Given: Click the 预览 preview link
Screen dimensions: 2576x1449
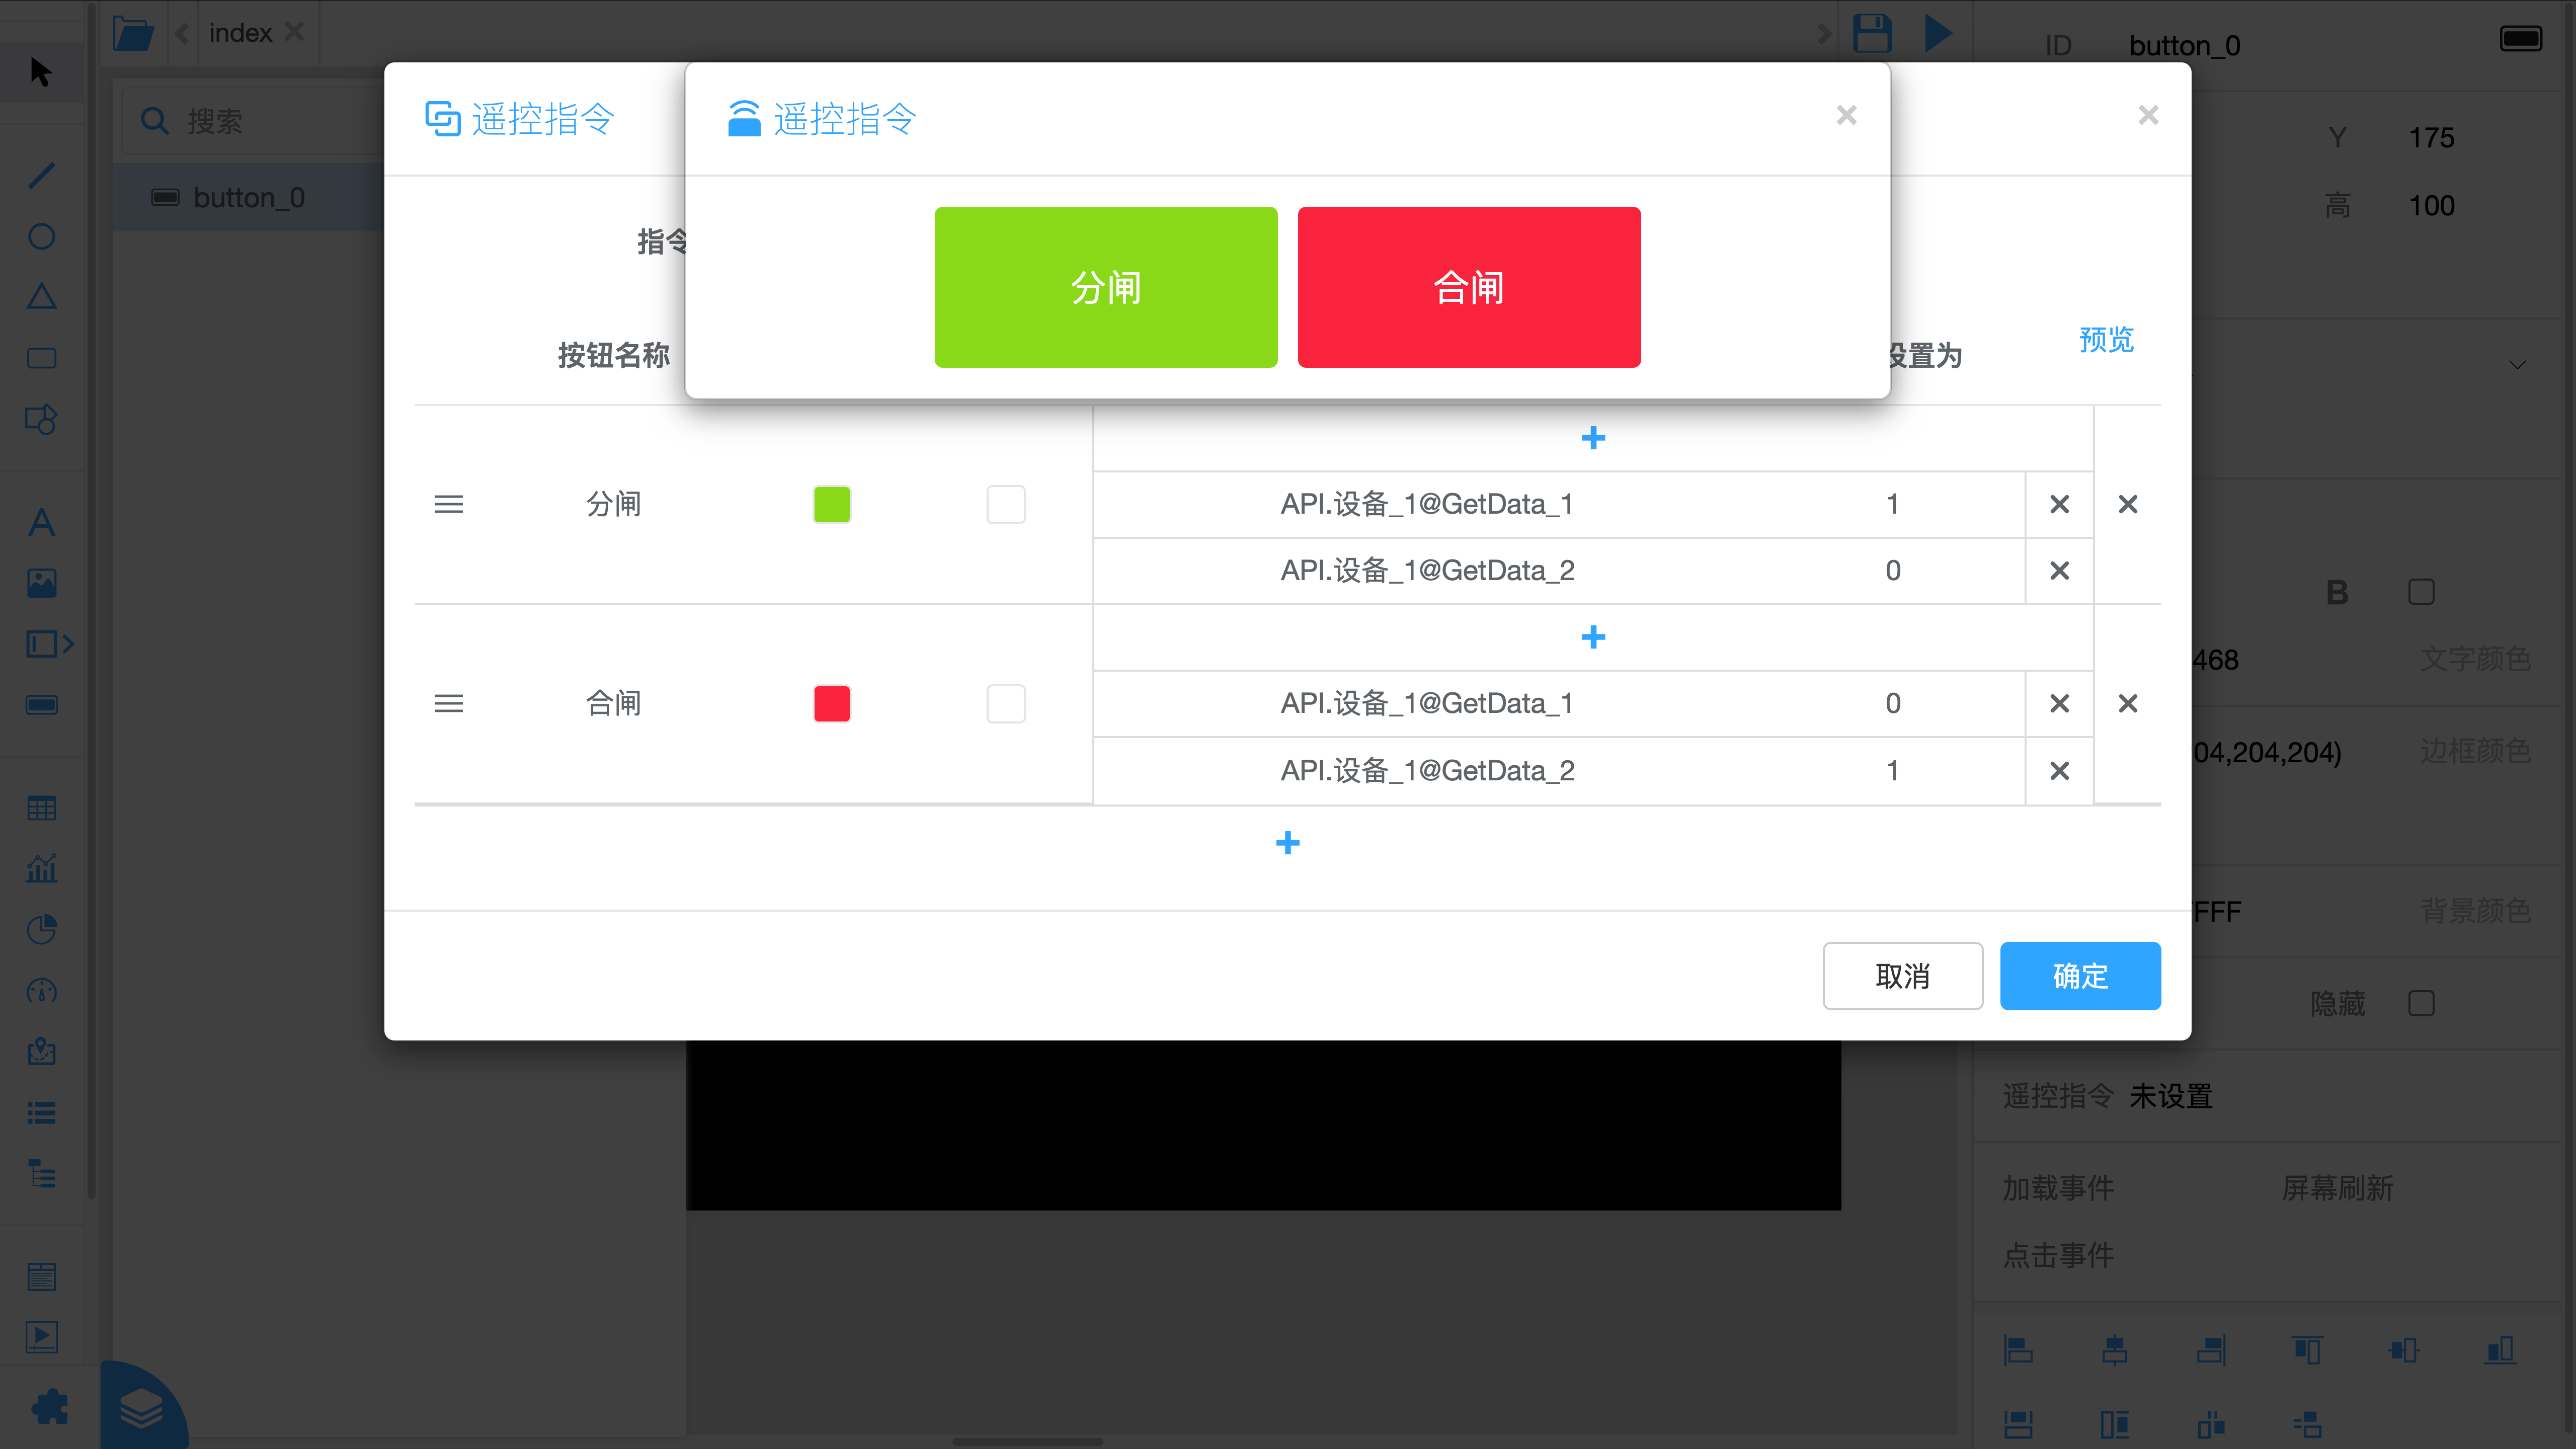Looking at the screenshot, I should click(x=2106, y=339).
